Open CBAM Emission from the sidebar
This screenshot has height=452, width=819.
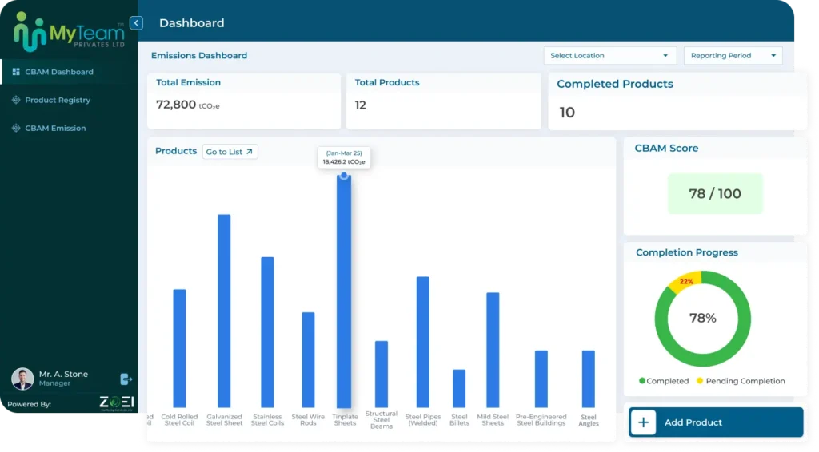(55, 128)
